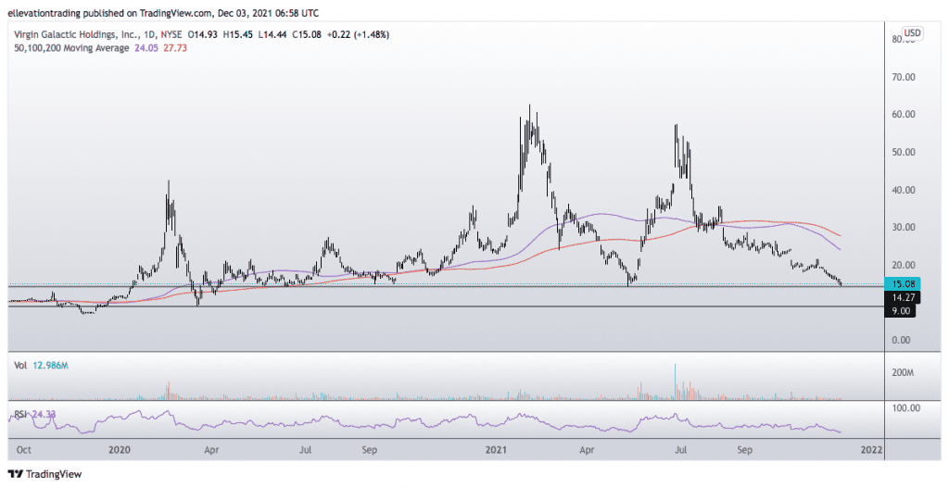This screenshot has height=488, width=949.
Task: Click the 15.08 current price tag
Action: (x=905, y=283)
